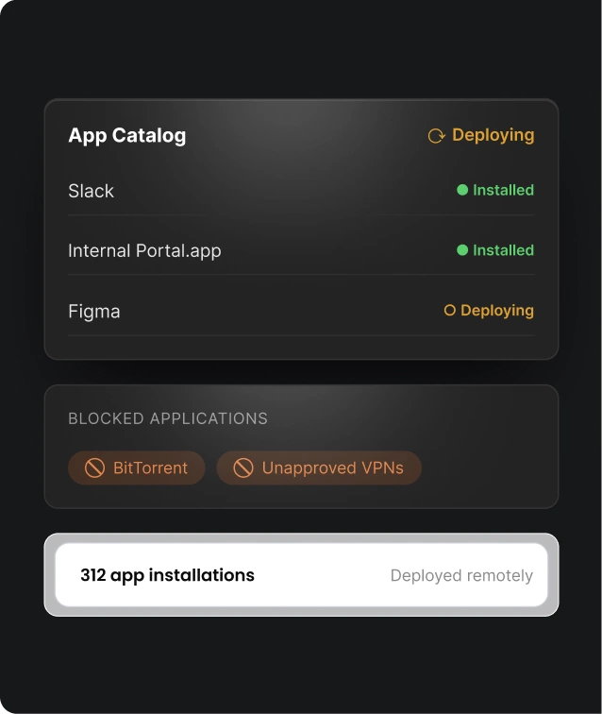Click Slack's green installed status dot
602x714 pixels.
pos(462,190)
